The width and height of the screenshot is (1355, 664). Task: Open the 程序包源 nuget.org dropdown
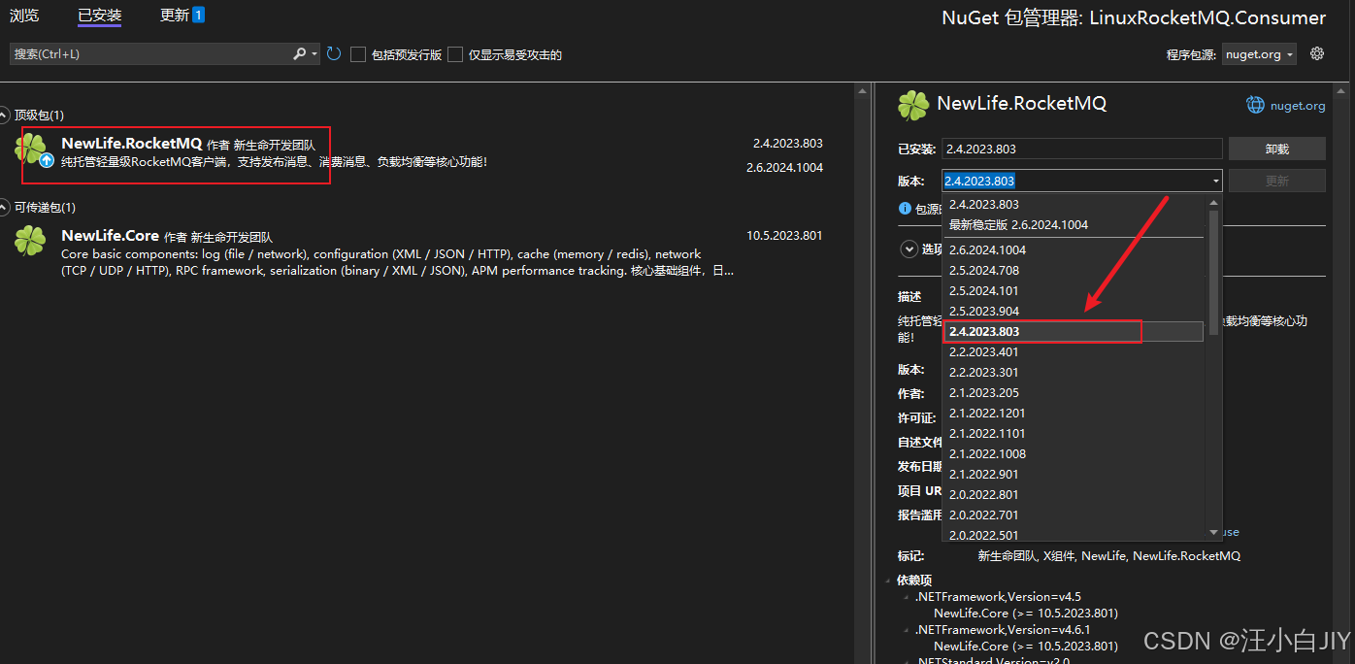1259,53
